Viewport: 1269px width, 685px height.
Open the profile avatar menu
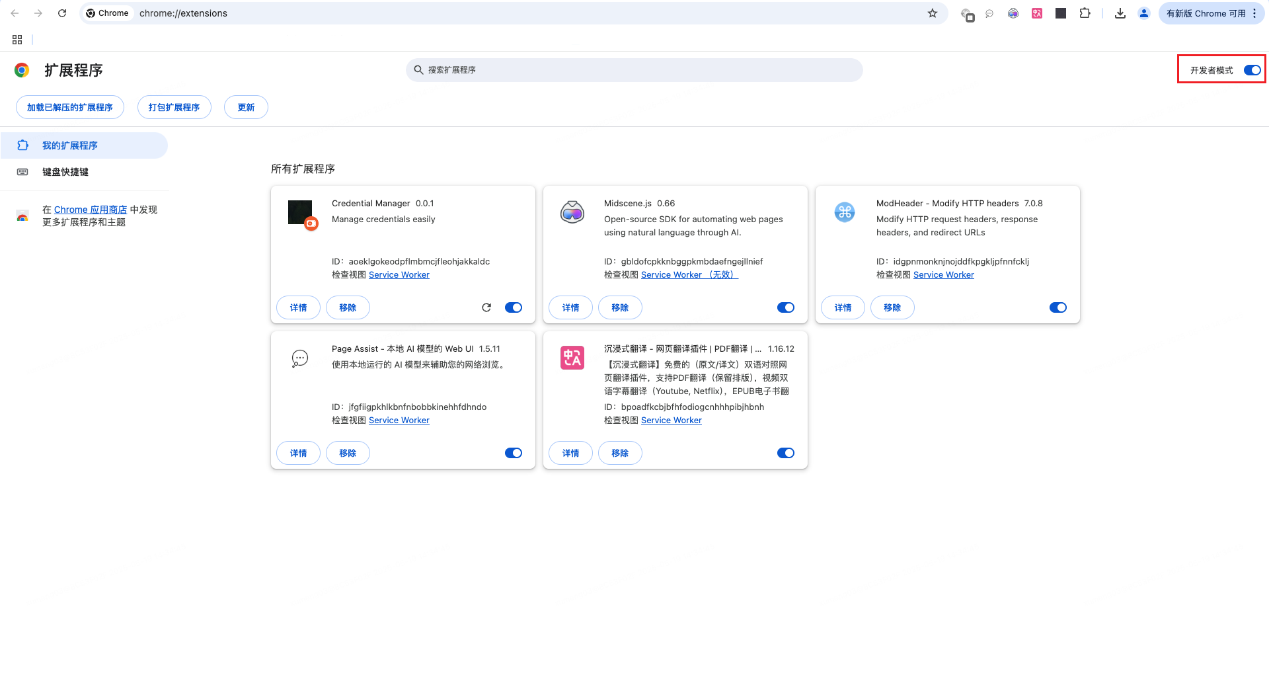[1144, 13]
